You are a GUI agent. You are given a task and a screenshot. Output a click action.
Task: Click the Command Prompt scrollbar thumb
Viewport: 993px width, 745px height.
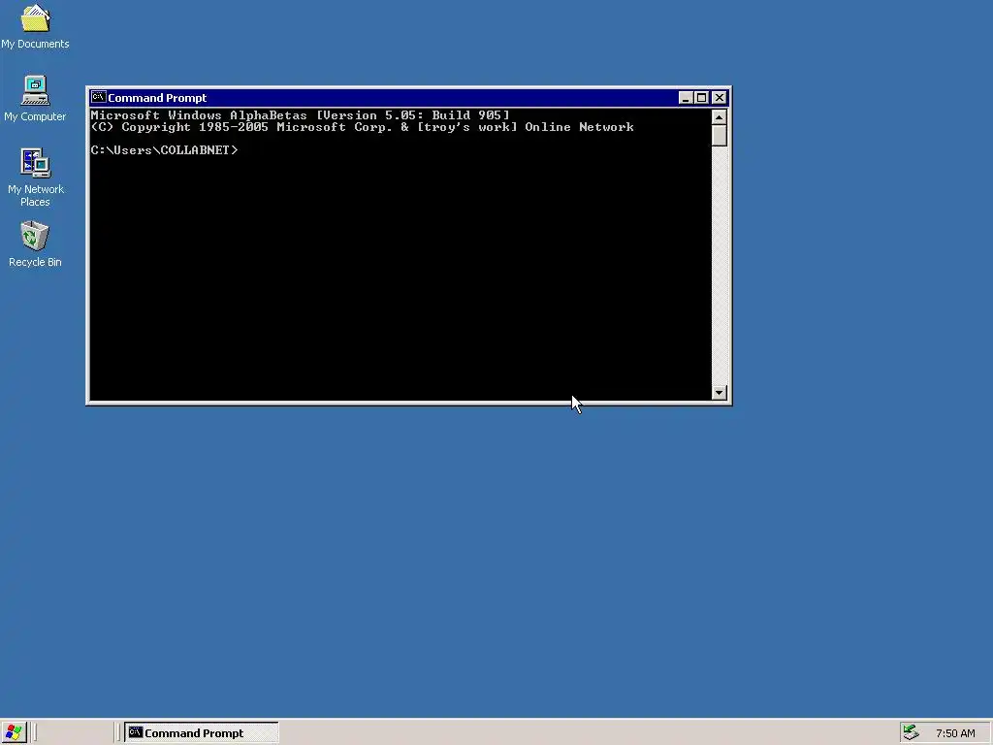point(719,136)
